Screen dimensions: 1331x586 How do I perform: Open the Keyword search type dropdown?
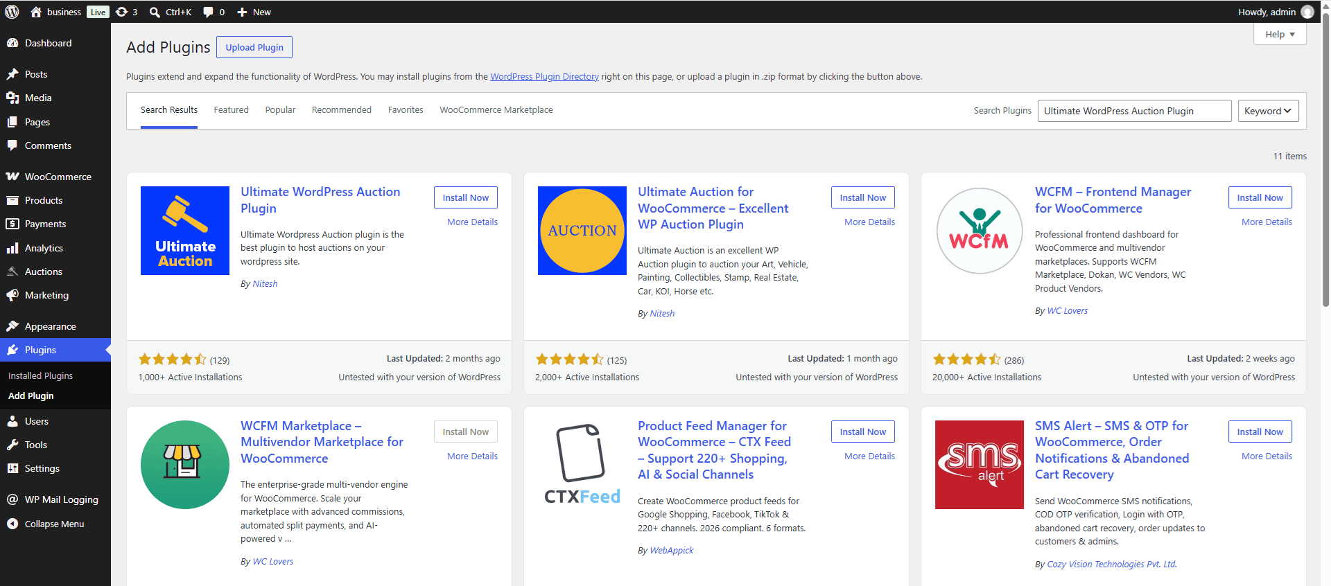pos(1268,111)
